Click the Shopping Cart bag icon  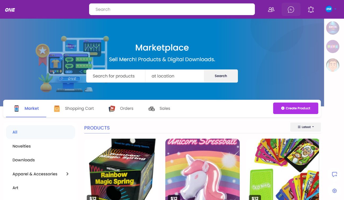pos(57,108)
